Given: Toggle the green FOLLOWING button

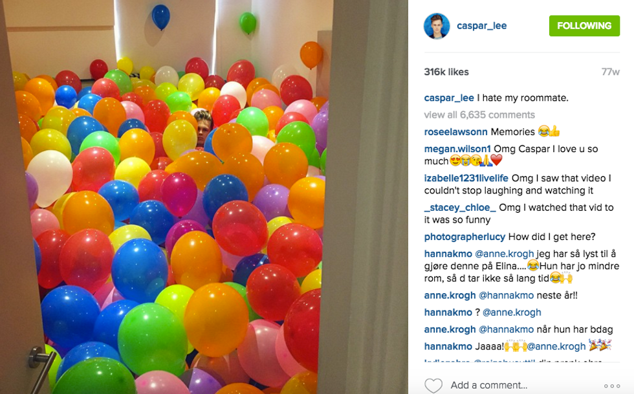Looking at the screenshot, I should click(x=584, y=26).
